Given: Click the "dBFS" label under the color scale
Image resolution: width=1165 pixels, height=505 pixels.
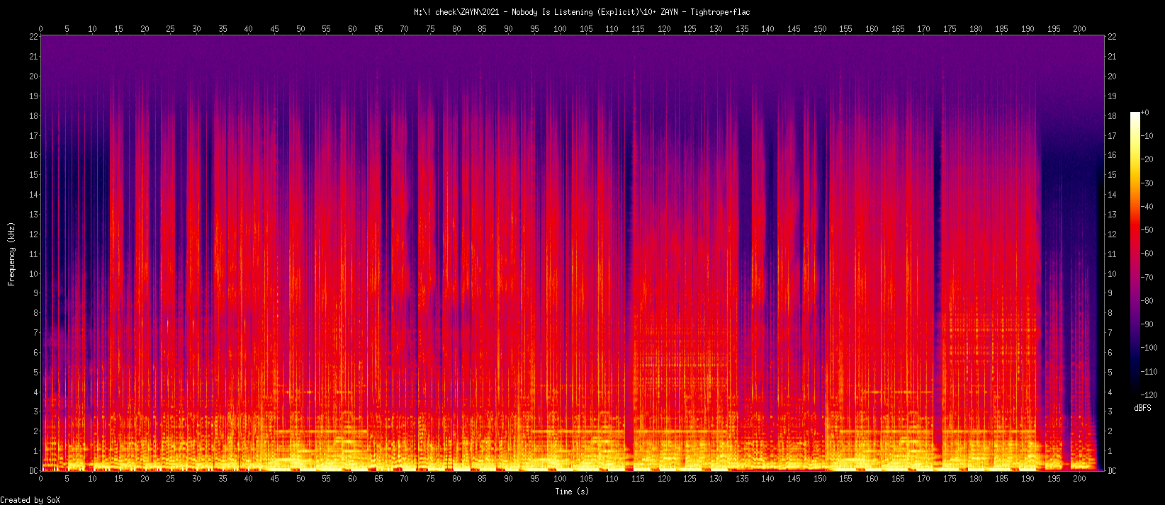Looking at the screenshot, I should coord(1142,409).
